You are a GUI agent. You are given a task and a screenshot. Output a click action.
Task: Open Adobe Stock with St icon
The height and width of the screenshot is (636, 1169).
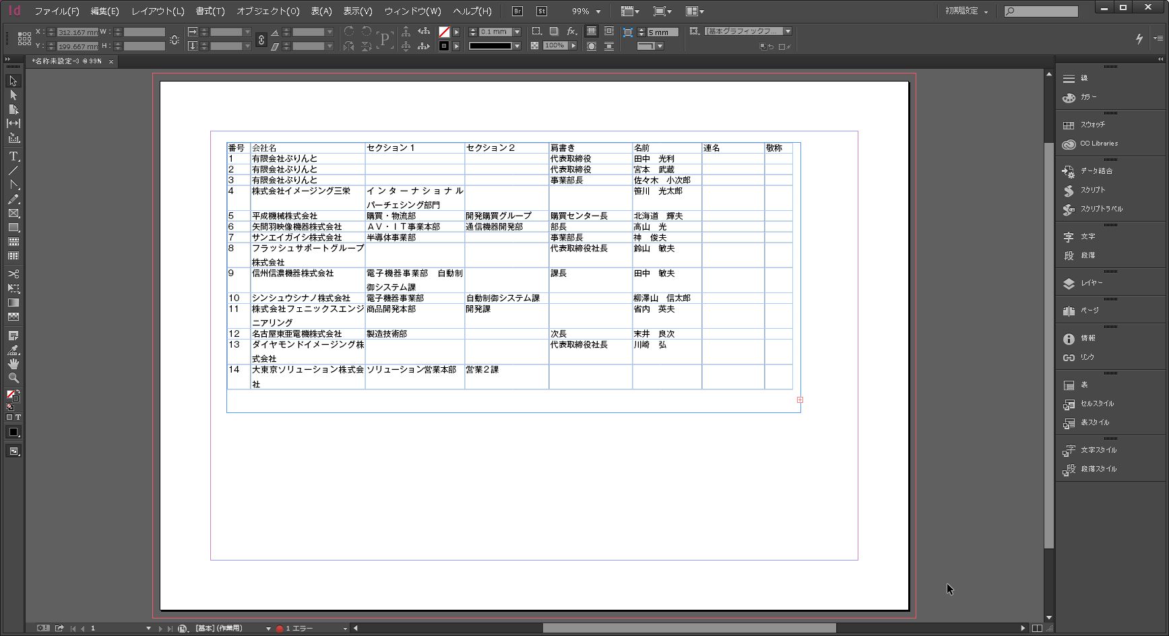pos(542,11)
